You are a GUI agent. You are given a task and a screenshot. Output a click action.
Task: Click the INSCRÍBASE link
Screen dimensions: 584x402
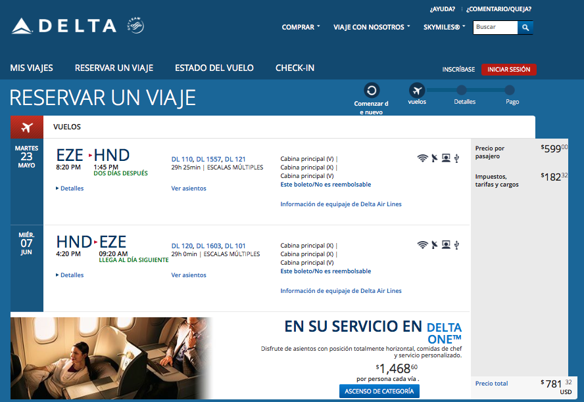[458, 70]
